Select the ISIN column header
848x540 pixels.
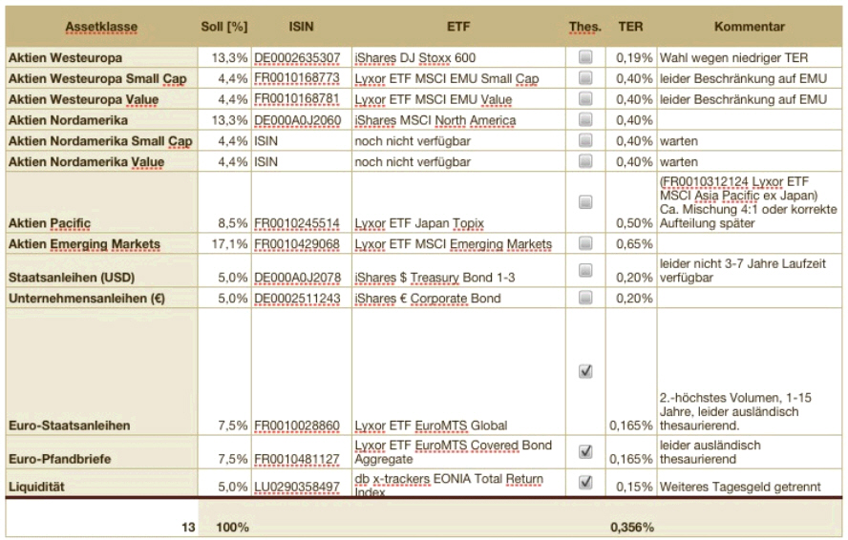[301, 27]
